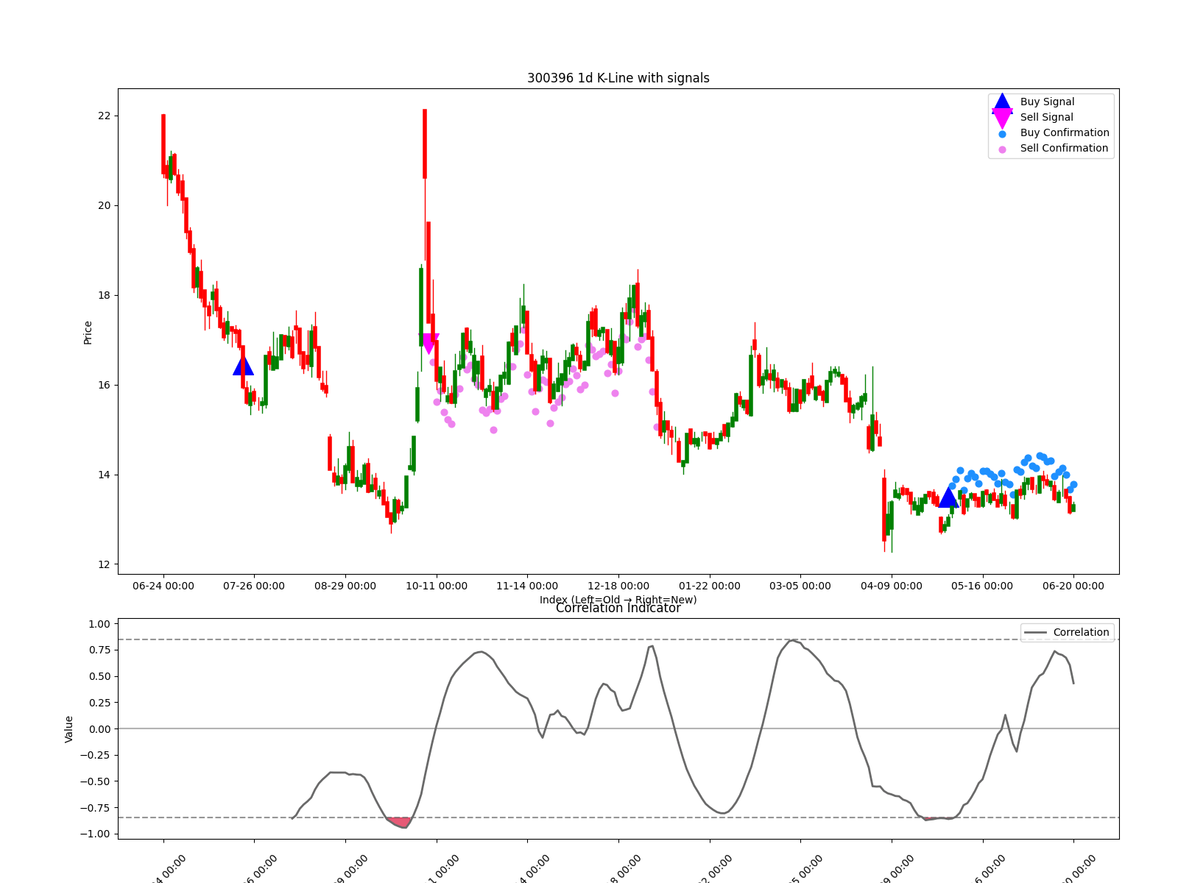Click the correlation tick label '1.00'
This screenshot has width=1178, height=883.
point(99,624)
